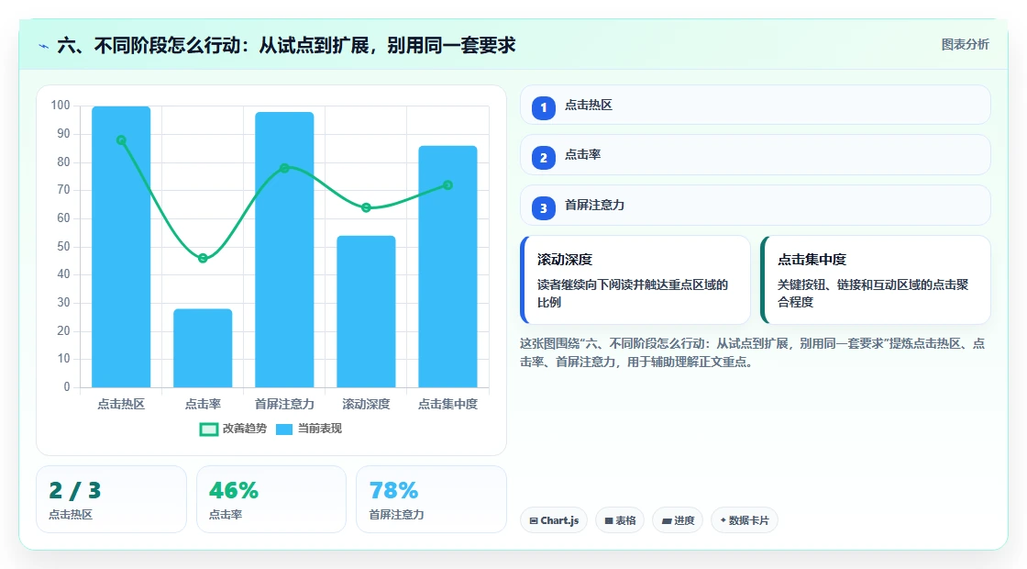Select the 点击集中度 description card

(x=876, y=280)
